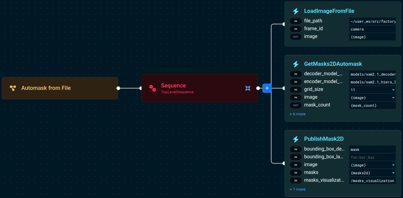Image resolution: width=403 pixels, height=198 pixels.
Task: Click the OUT badge next to mask_count
Action: coord(296,105)
